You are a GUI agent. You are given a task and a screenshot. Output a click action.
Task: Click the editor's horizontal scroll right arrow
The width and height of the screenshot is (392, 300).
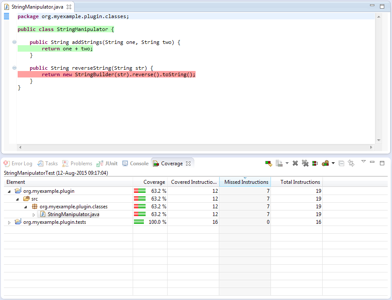click(371, 147)
